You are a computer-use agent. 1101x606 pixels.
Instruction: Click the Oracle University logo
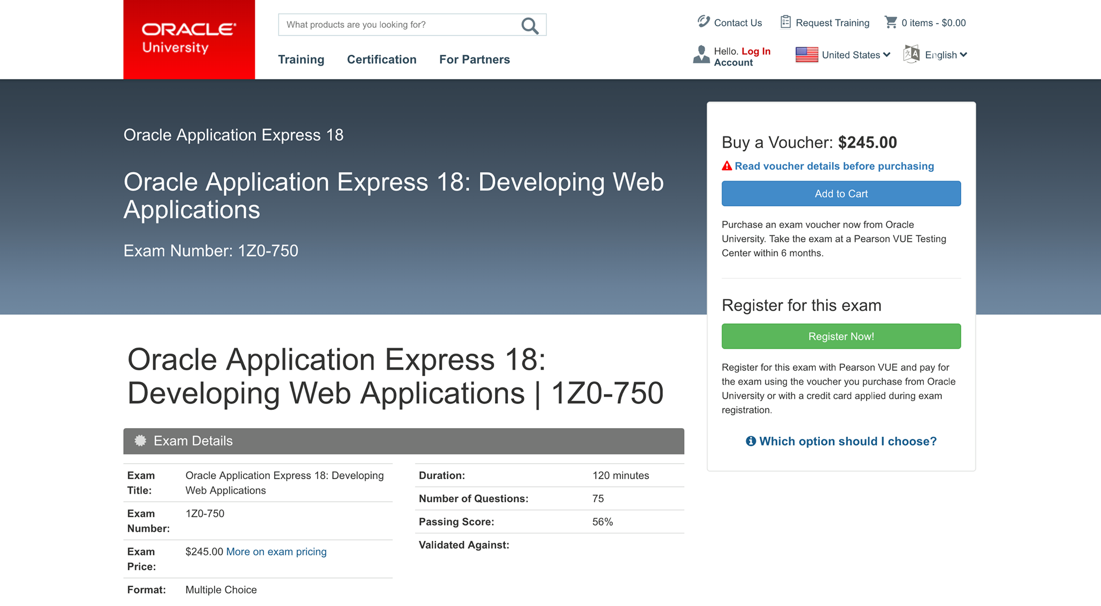coord(189,39)
